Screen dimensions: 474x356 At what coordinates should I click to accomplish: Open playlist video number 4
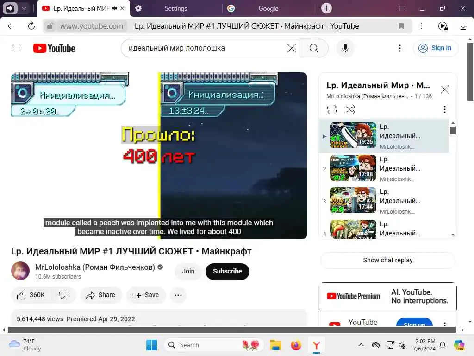(384, 229)
